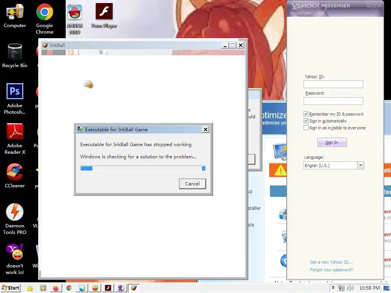The width and height of the screenshot is (391, 293).
Task: Switch to the InkBall taskbar button
Action: pyautogui.click(x=134, y=288)
